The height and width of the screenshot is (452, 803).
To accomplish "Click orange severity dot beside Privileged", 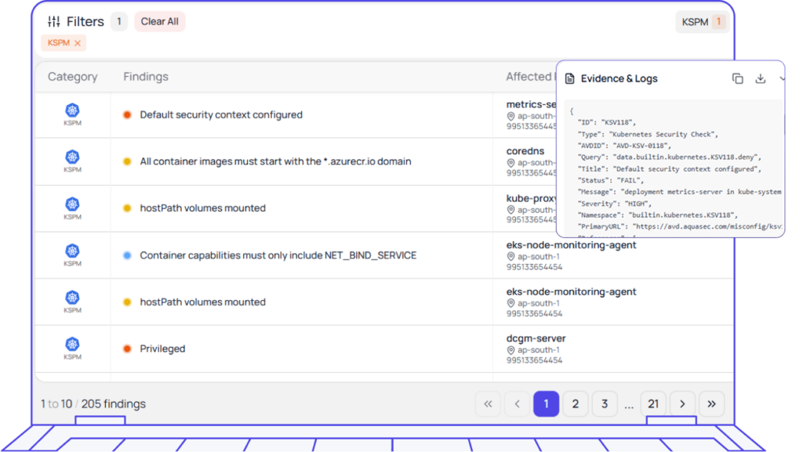I will tap(127, 349).
